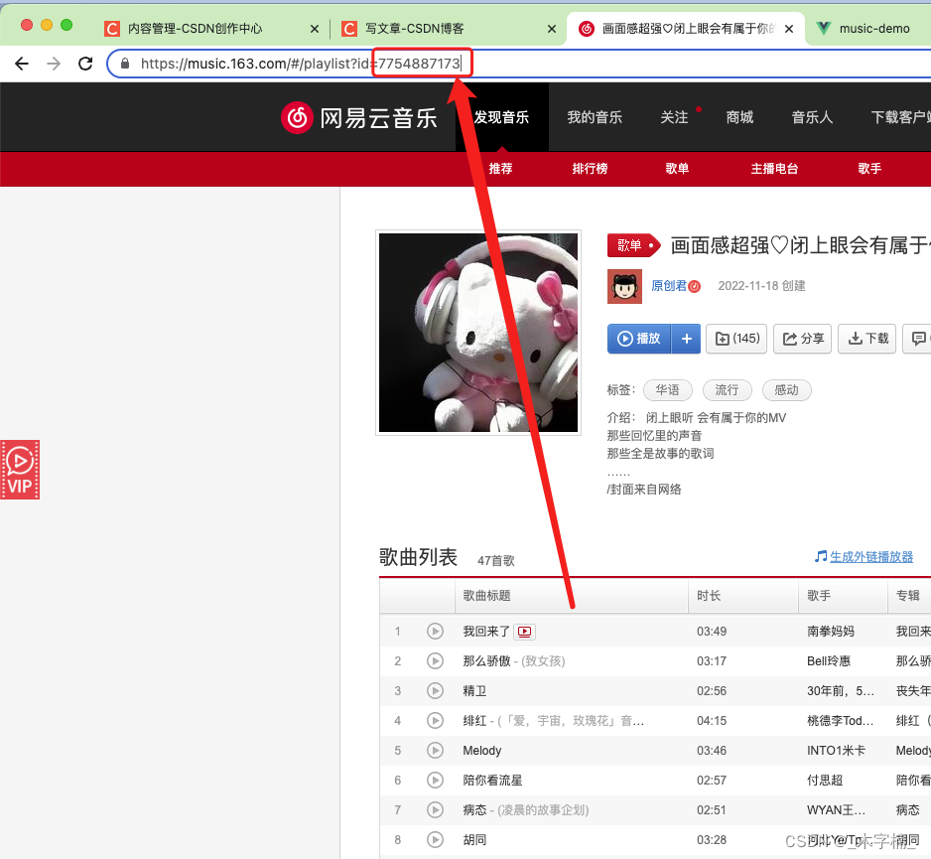931x859 pixels.
Task: Add the playlist to queue with plus button
Action: [x=687, y=339]
